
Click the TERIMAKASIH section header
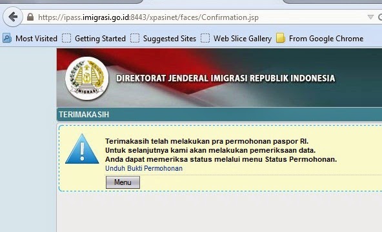pyautogui.click(x=84, y=115)
